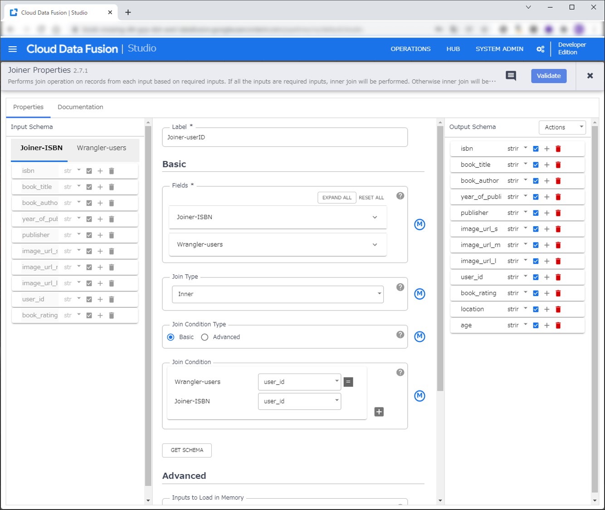Screen dimensions: 605x510
Task: Click the Cloud Data Fusion logo link
Action: (72, 49)
